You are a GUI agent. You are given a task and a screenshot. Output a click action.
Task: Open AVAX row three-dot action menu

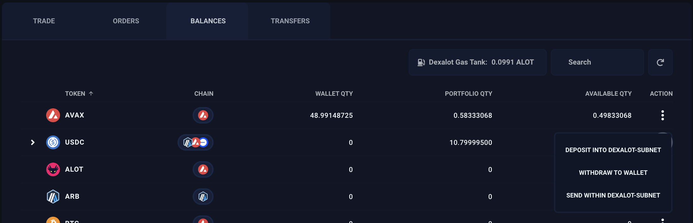click(663, 115)
